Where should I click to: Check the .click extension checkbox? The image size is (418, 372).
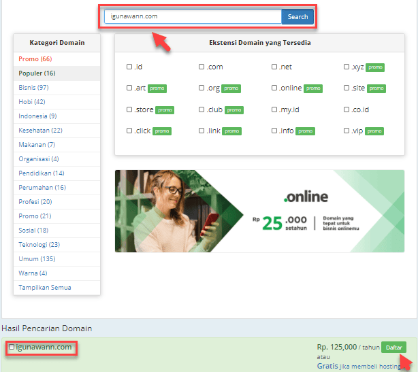pos(129,131)
